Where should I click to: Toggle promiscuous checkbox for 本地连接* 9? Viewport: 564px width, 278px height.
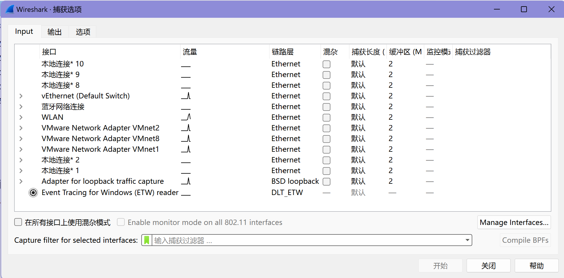click(x=327, y=75)
